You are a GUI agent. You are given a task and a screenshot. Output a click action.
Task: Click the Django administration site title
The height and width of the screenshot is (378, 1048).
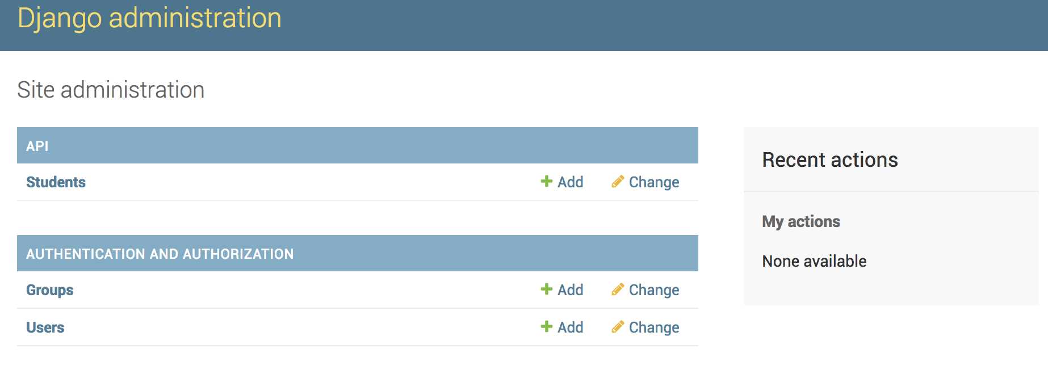[x=149, y=18]
